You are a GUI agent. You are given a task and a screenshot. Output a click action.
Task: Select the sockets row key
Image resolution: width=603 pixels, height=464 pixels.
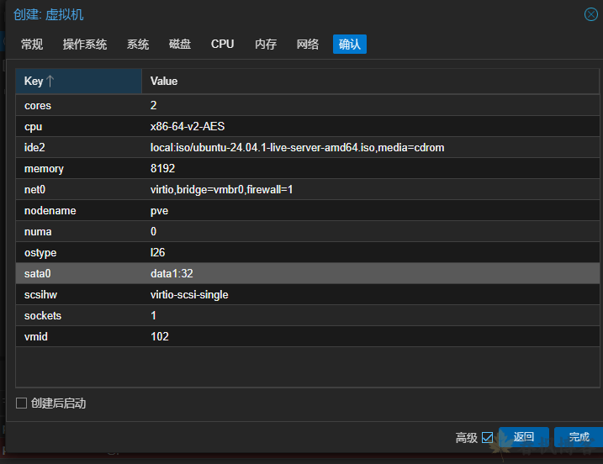(43, 315)
